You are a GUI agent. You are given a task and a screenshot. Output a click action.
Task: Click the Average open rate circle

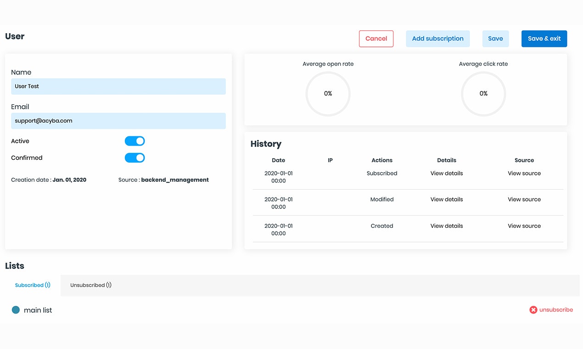[x=328, y=94]
